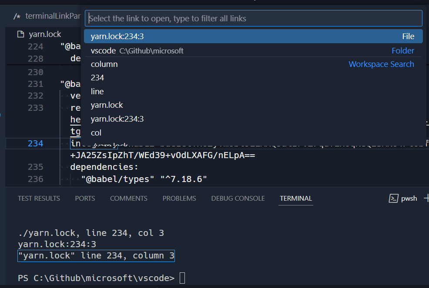Click the pwsh terminal session icon

click(x=393, y=198)
